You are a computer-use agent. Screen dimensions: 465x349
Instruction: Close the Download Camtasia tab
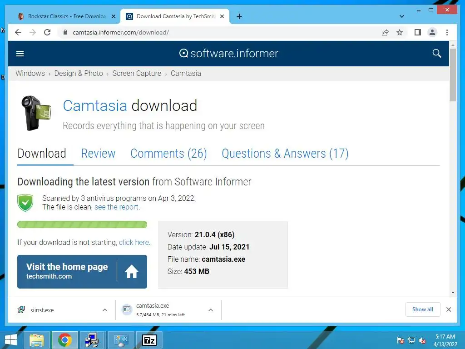(222, 16)
